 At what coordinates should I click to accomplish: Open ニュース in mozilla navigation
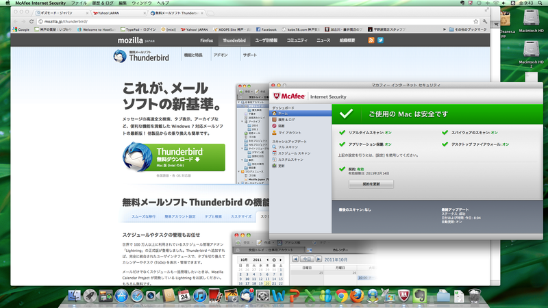coord(323,40)
